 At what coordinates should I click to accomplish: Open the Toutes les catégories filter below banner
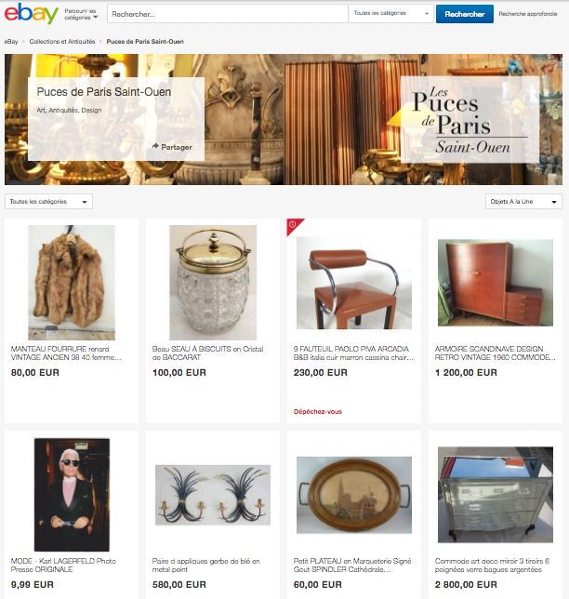point(48,201)
